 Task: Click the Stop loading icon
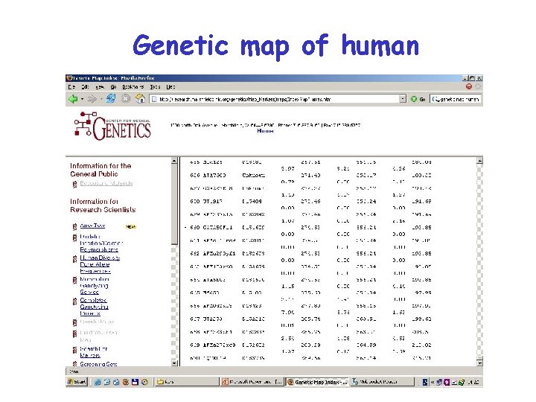[x=126, y=99]
